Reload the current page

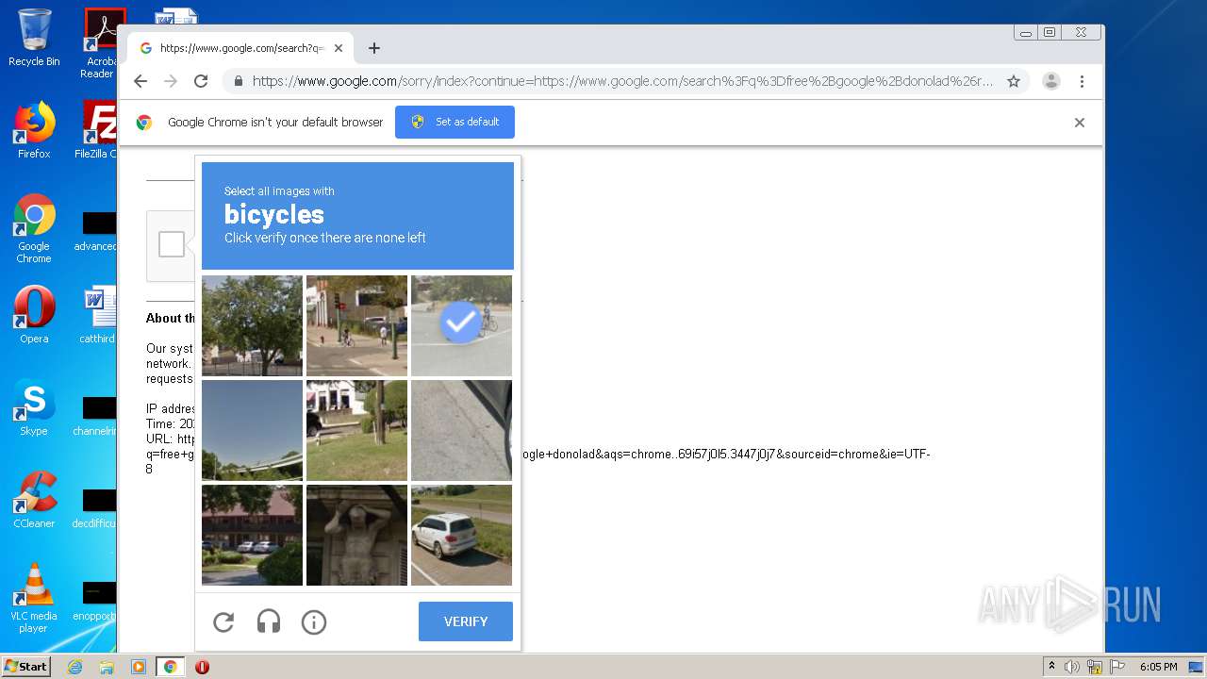[201, 81]
